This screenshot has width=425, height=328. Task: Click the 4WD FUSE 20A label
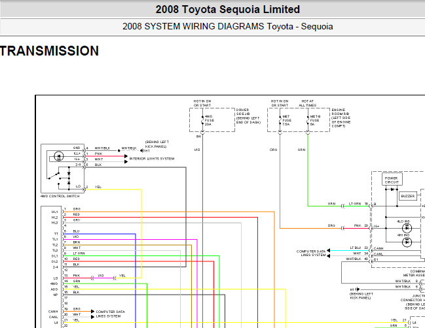[x=210, y=120]
